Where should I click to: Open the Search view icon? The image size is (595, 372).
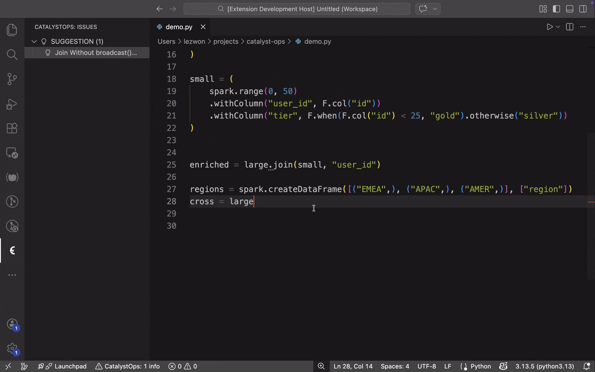(x=12, y=55)
